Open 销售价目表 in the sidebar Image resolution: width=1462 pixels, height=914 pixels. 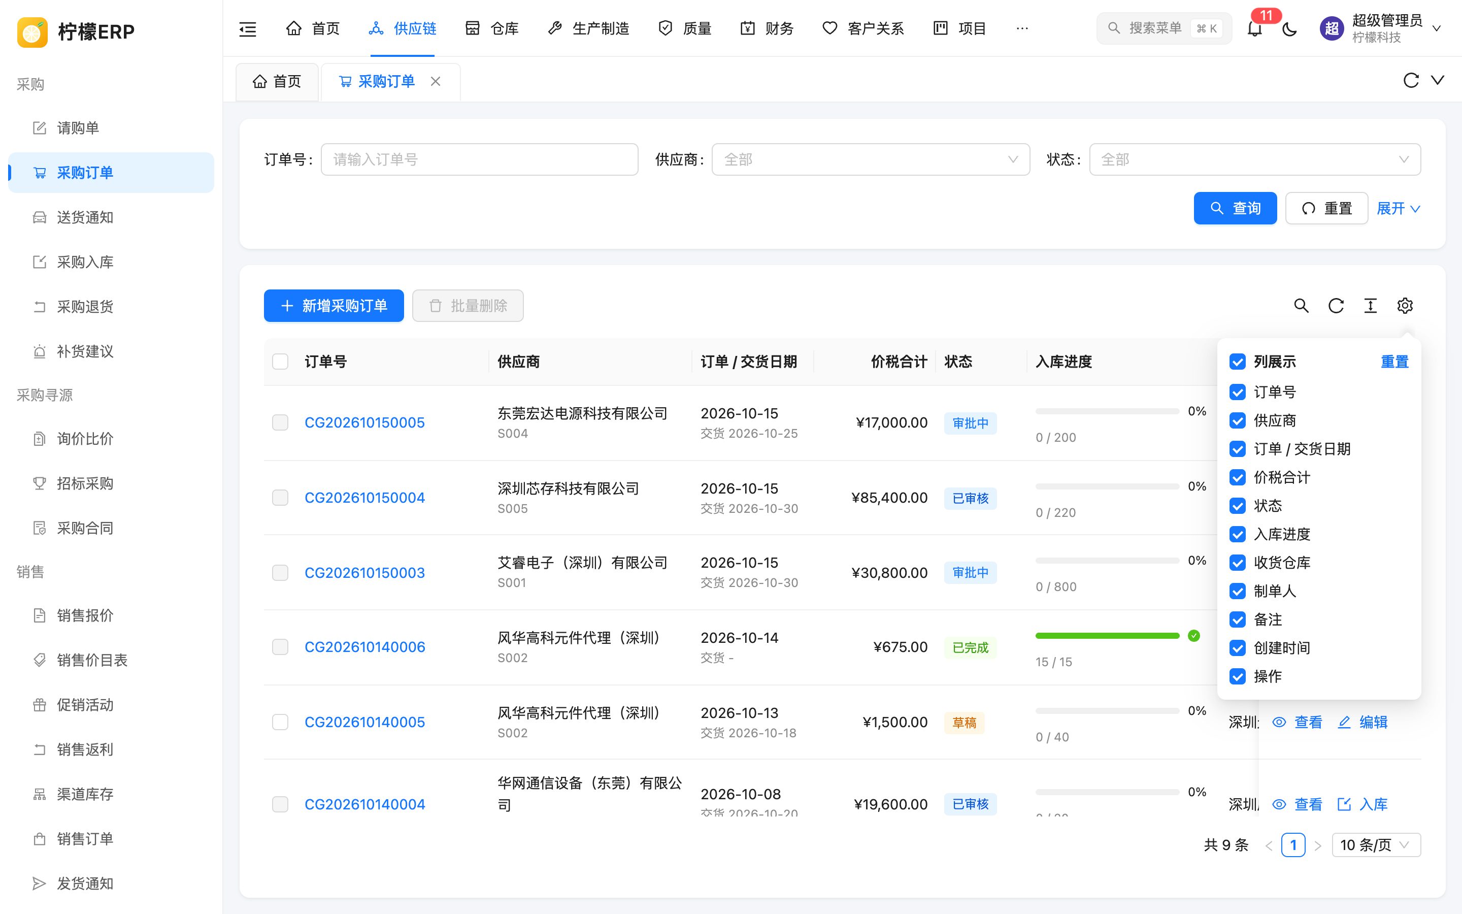coord(111,660)
